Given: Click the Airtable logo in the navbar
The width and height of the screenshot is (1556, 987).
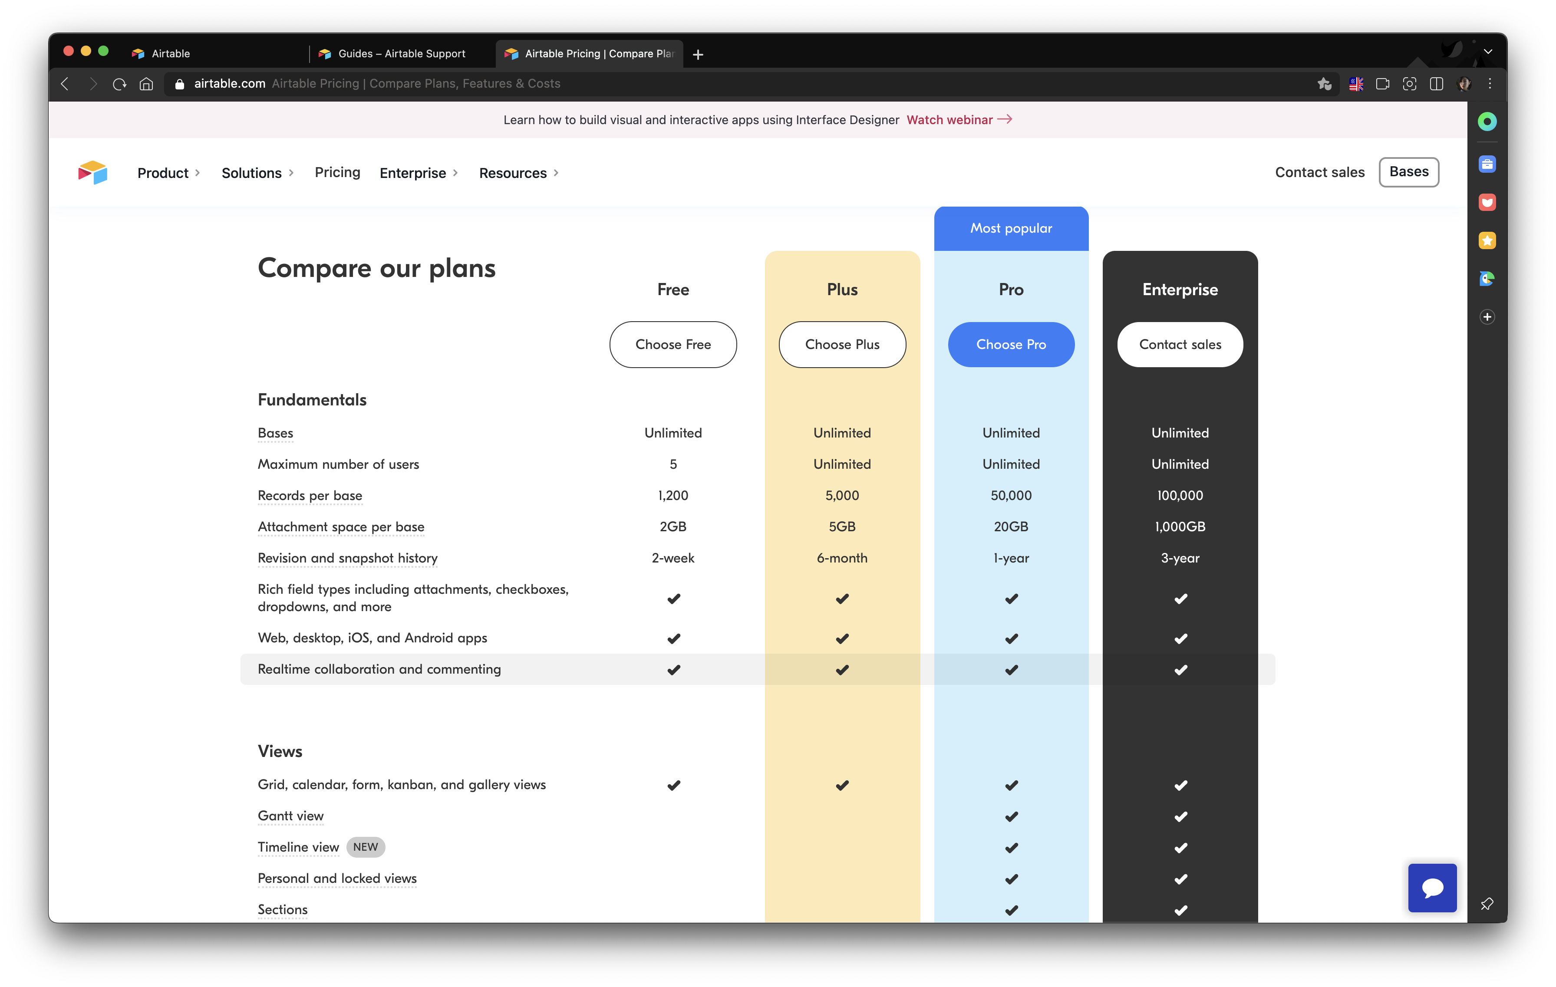Looking at the screenshot, I should 92,172.
